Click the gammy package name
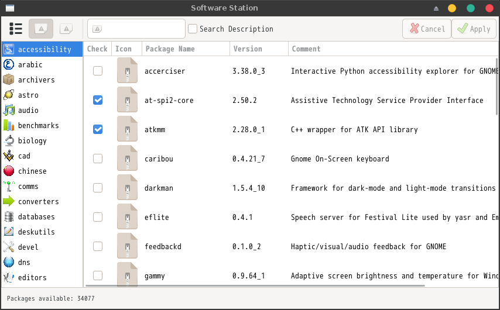 [x=155, y=276]
